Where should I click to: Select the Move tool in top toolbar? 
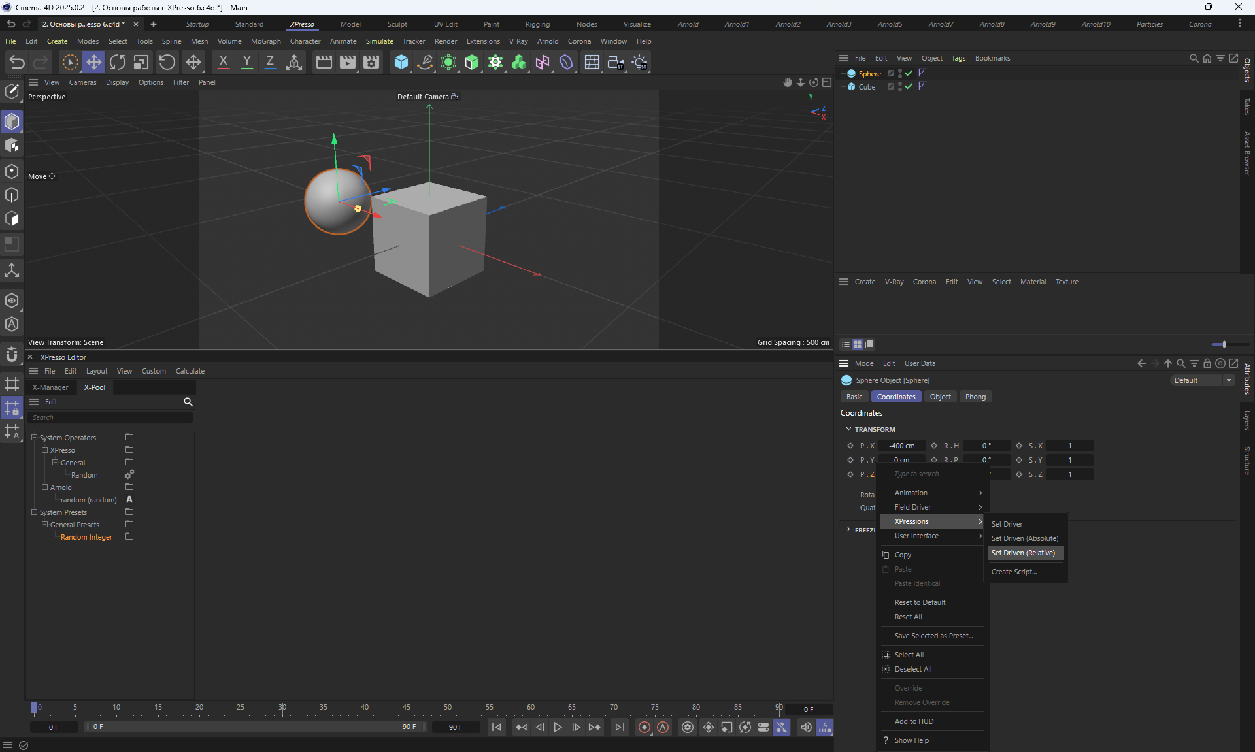pos(93,62)
